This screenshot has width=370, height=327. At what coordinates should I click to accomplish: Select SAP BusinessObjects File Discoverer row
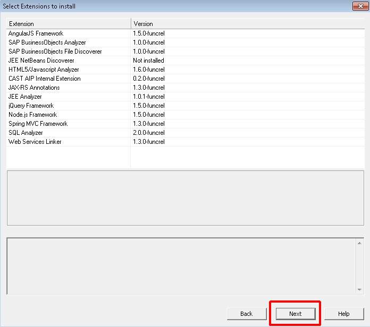point(186,51)
